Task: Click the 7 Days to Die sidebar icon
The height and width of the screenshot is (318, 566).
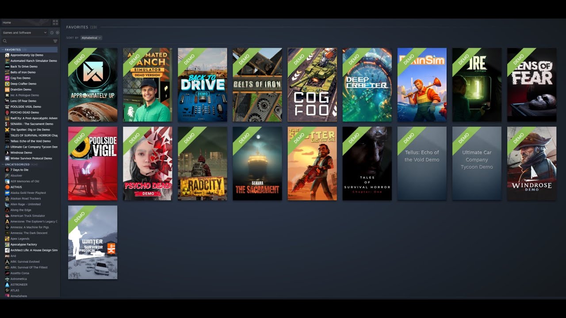Action: pos(7,170)
